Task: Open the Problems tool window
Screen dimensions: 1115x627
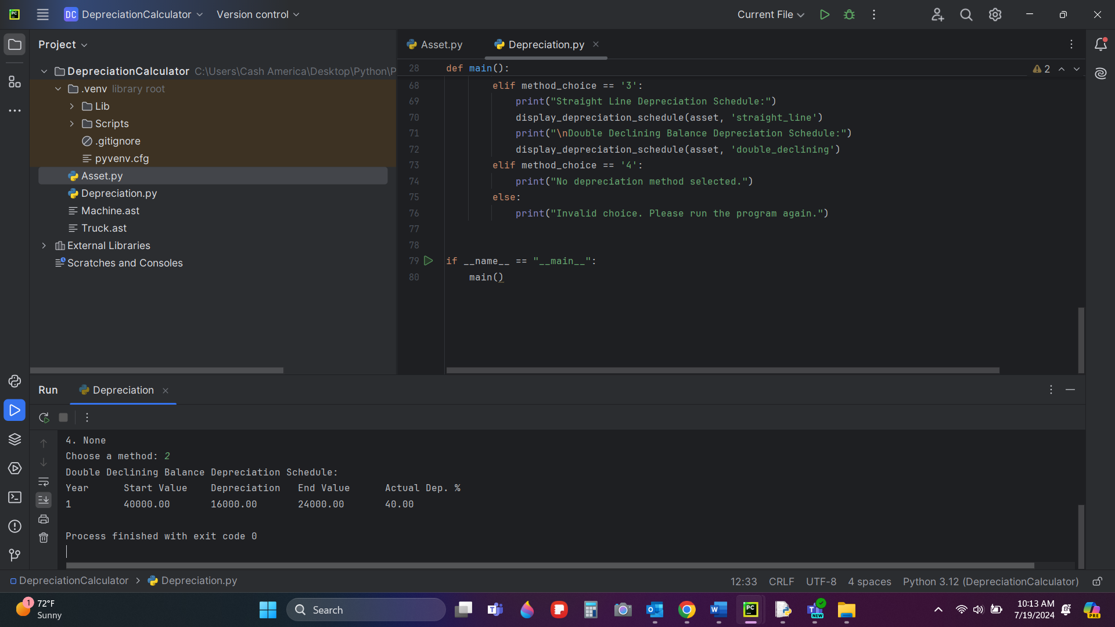Action: click(x=15, y=527)
